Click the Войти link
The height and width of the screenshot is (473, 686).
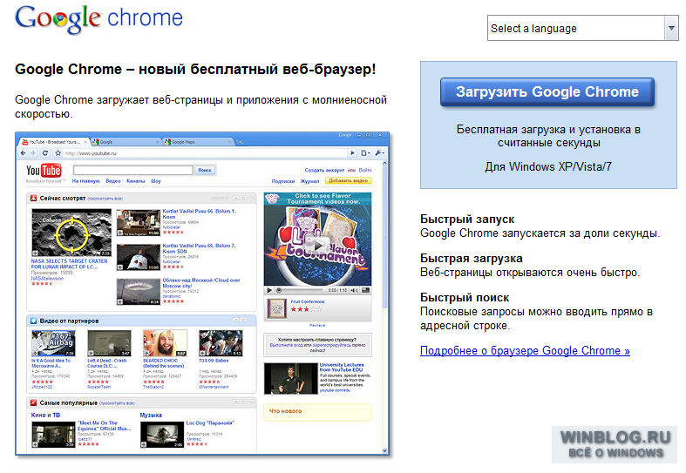[x=365, y=170]
